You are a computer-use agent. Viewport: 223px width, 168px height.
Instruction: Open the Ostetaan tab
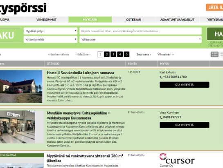[x=134, y=20]
